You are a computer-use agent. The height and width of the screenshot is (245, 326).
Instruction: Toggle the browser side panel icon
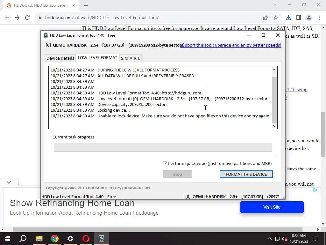pyautogui.click(x=299, y=18)
